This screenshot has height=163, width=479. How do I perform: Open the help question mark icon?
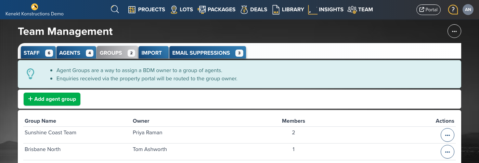pyautogui.click(x=453, y=10)
